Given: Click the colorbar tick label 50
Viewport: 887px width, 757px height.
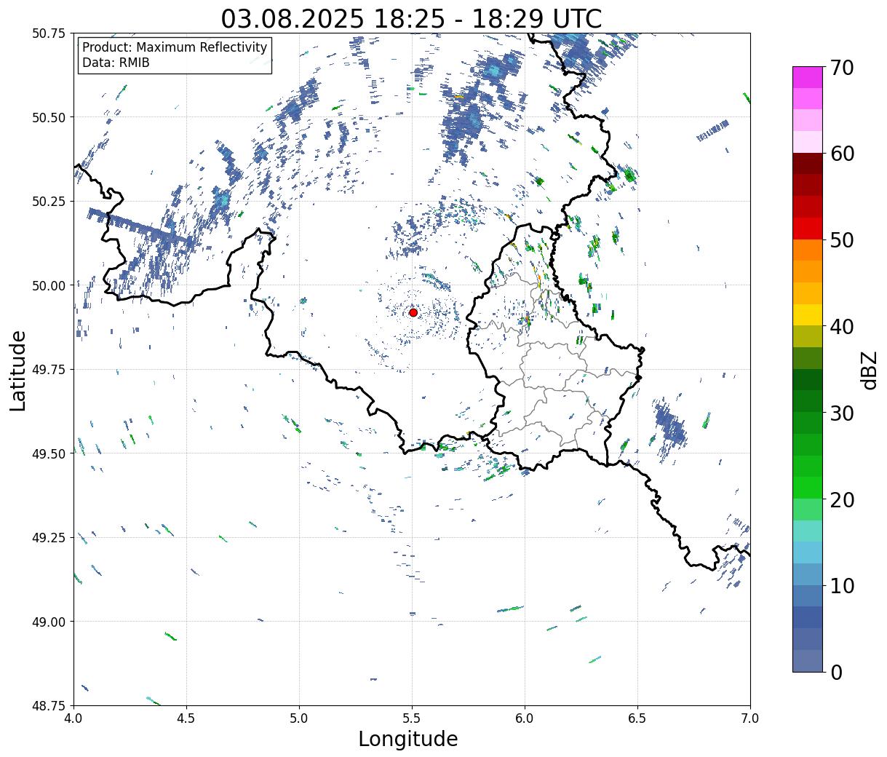Looking at the screenshot, I should point(841,240).
